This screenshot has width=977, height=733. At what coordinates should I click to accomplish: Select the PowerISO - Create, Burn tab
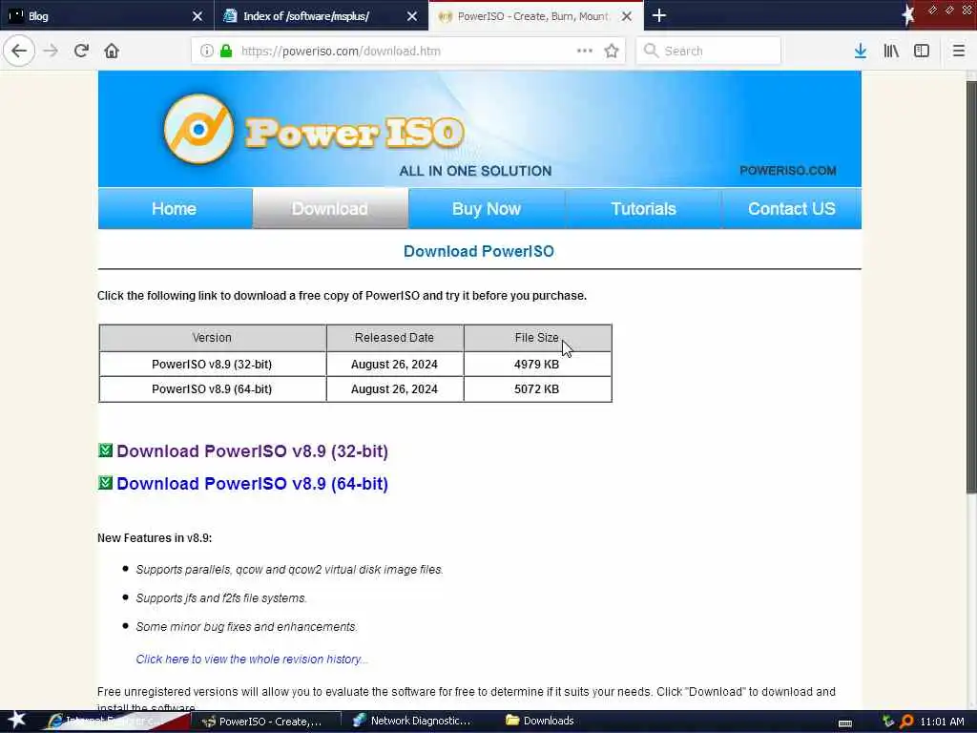536,15
